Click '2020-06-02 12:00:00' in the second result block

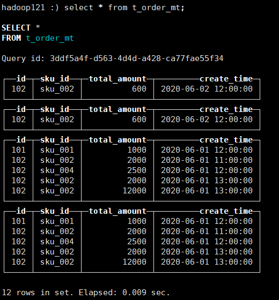(207, 119)
